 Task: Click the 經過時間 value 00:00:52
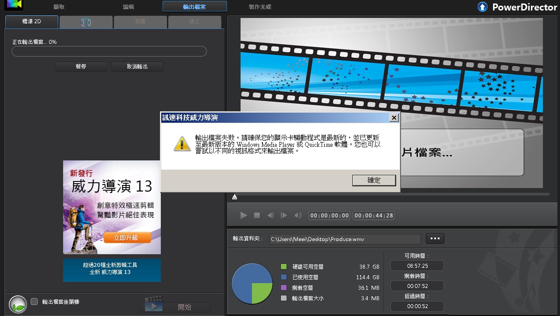point(417,306)
